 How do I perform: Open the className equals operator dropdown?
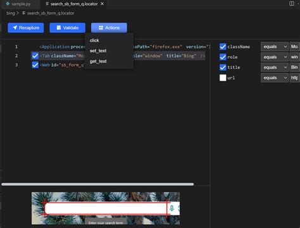tap(275, 47)
